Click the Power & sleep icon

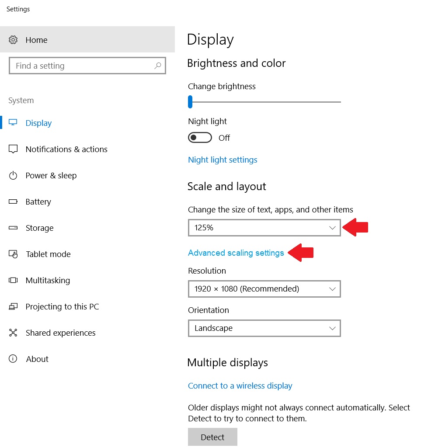click(x=13, y=175)
